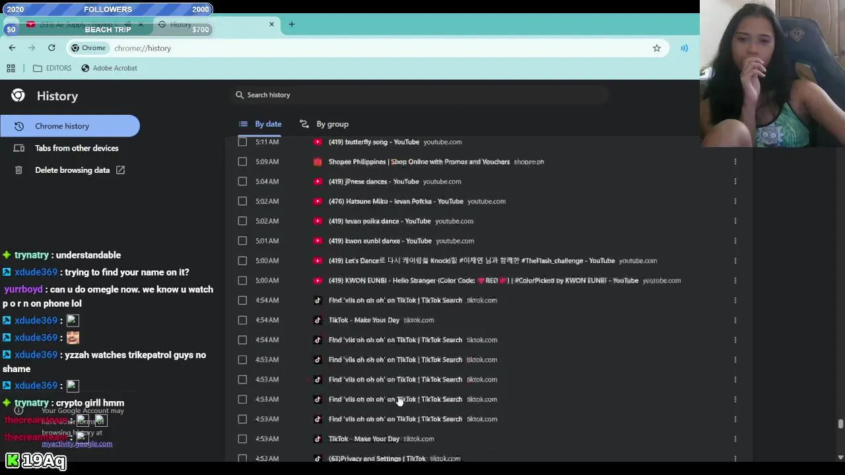The width and height of the screenshot is (845, 475).
Task: Select Chrome history in sidebar
Action: click(70, 126)
